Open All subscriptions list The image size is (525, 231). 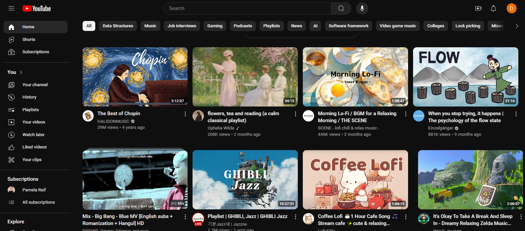(36, 202)
